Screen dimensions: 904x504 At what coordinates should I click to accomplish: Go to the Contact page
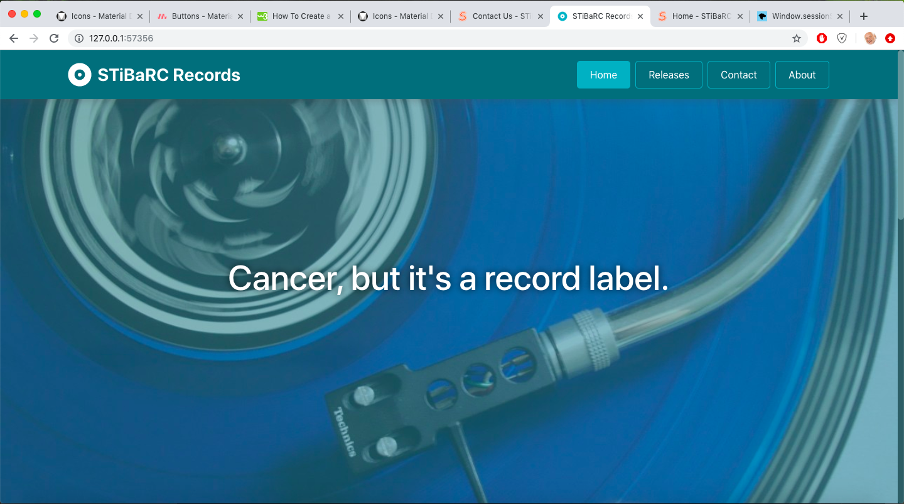pyautogui.click(x=738, y=75)
